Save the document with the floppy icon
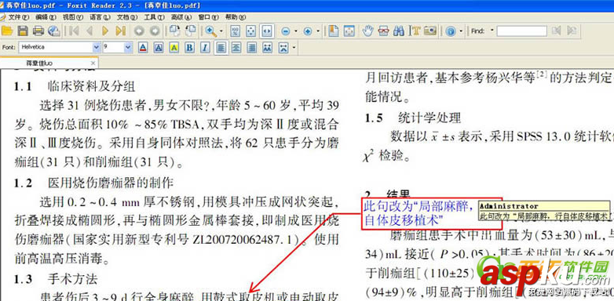Image resolution: width=614 pixels, height=301 pixels. pos(23,31)
